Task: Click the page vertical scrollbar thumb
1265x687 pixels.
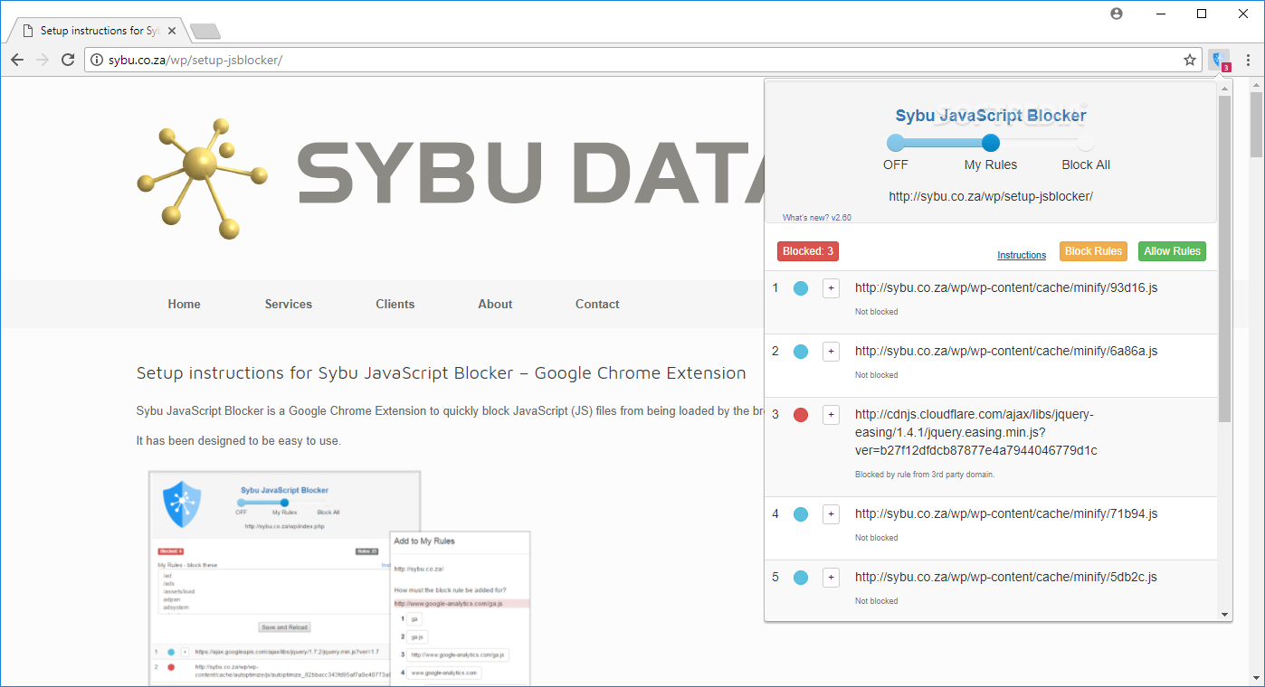Action: 1257,126
